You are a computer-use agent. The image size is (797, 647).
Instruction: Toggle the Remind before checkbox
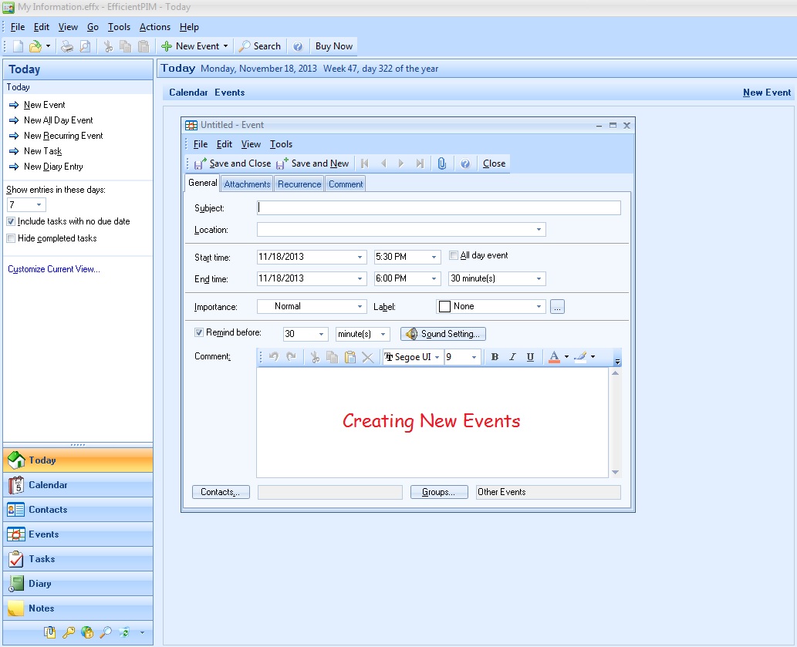pos(199,333)
